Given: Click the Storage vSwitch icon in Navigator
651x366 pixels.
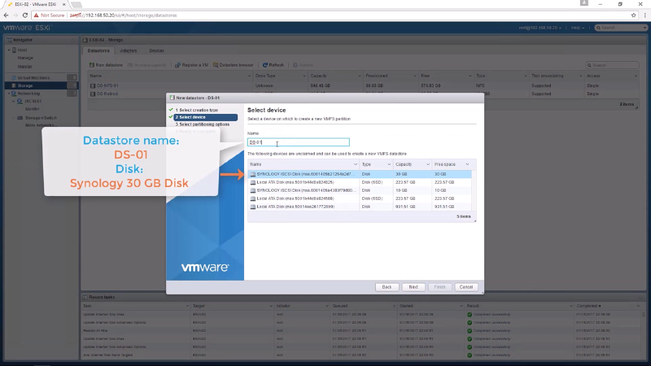Looking at the screenshot, I should coord(20,118).
